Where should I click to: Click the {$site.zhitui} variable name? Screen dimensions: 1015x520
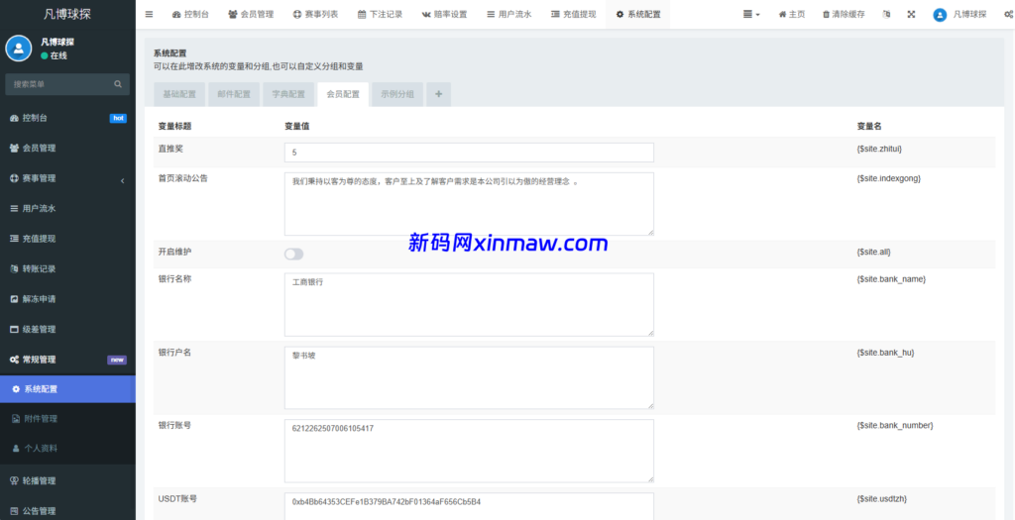[879, 149]
